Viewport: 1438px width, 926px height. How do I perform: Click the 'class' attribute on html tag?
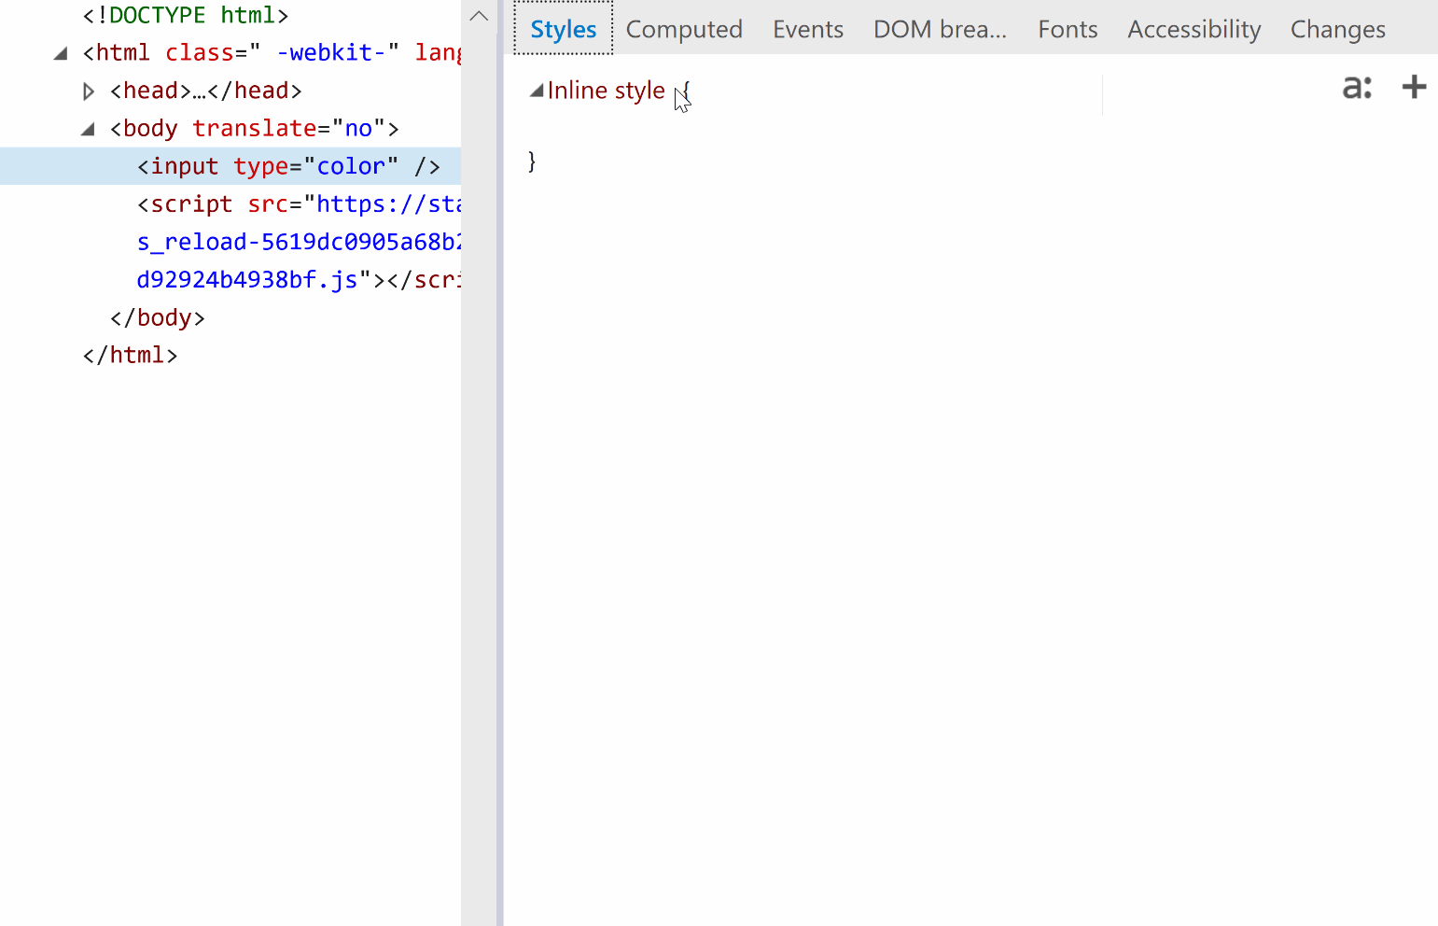[200, 53]
